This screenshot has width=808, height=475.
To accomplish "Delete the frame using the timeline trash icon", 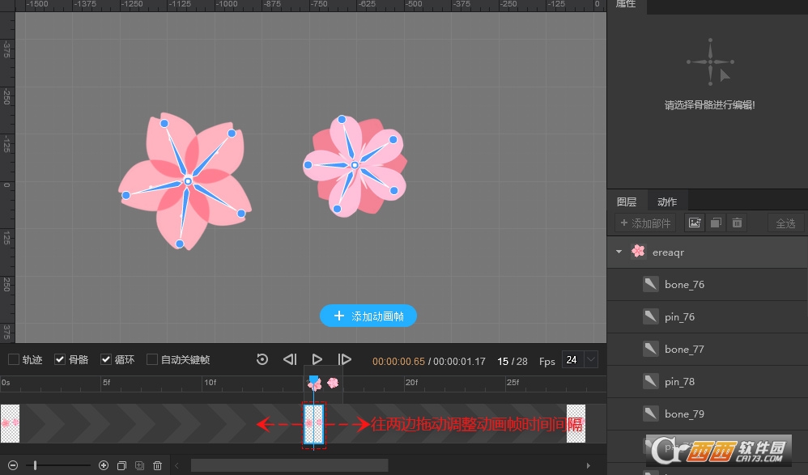I will (x=158, y=465).
